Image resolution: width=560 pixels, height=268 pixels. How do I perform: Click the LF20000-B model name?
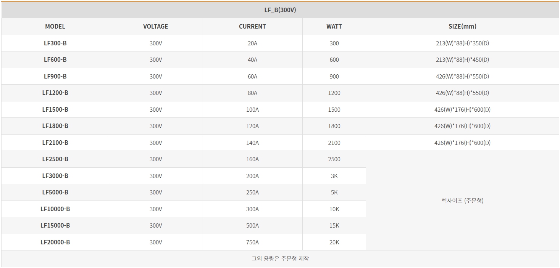coord(55,242)
